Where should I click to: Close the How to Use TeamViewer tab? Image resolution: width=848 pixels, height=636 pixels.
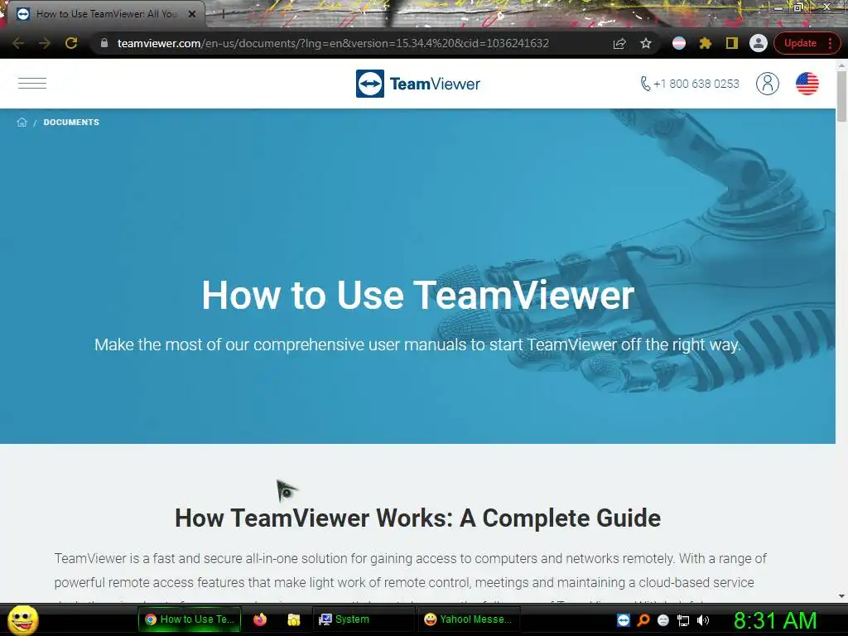(192, 14)
